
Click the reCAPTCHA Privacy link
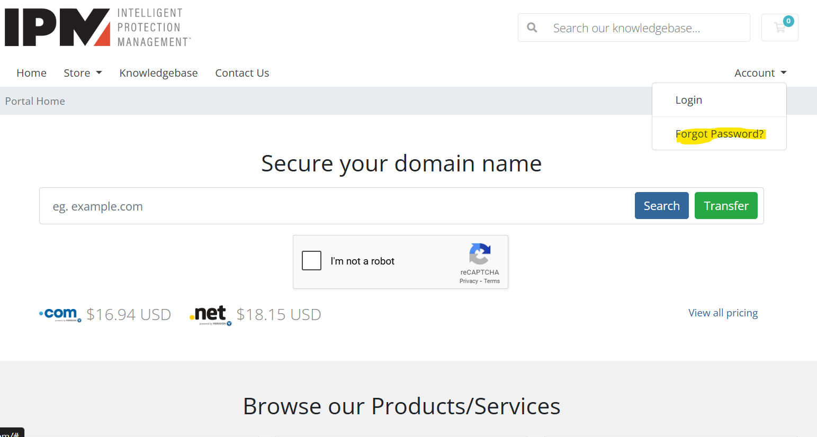[469, 281]
